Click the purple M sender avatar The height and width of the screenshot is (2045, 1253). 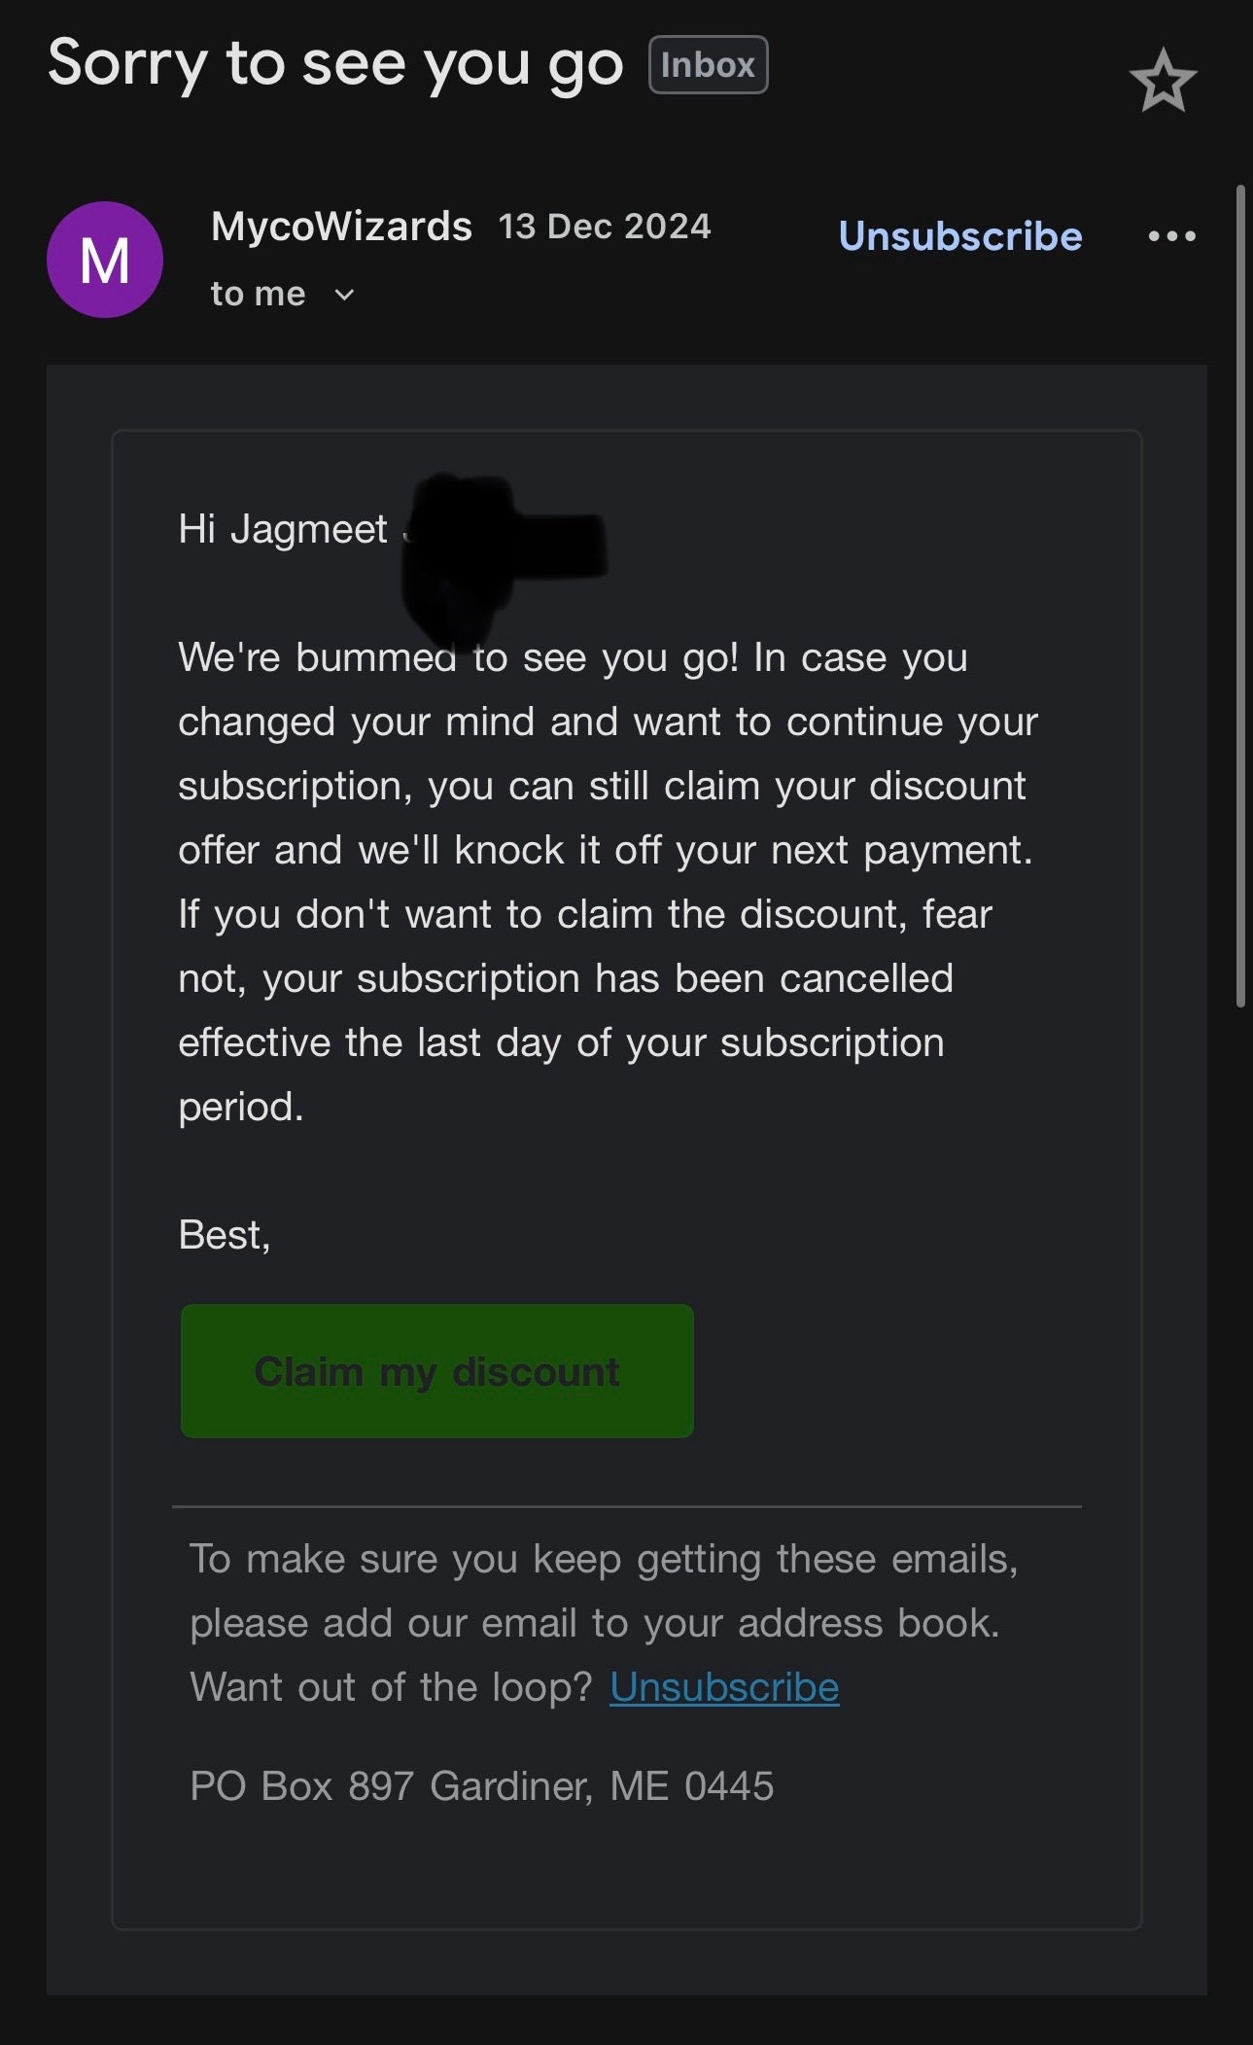[x=105, y=260]
